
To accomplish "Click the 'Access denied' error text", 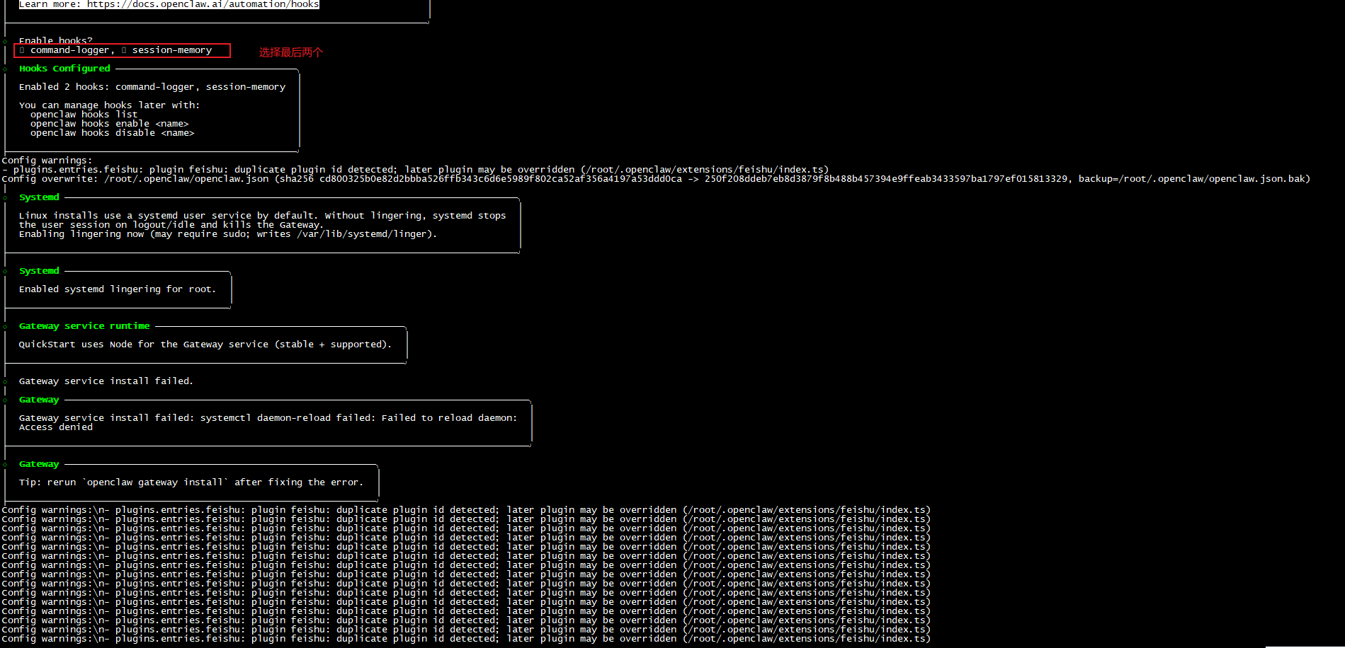I will pyautogui.click(x=55, y=427).
